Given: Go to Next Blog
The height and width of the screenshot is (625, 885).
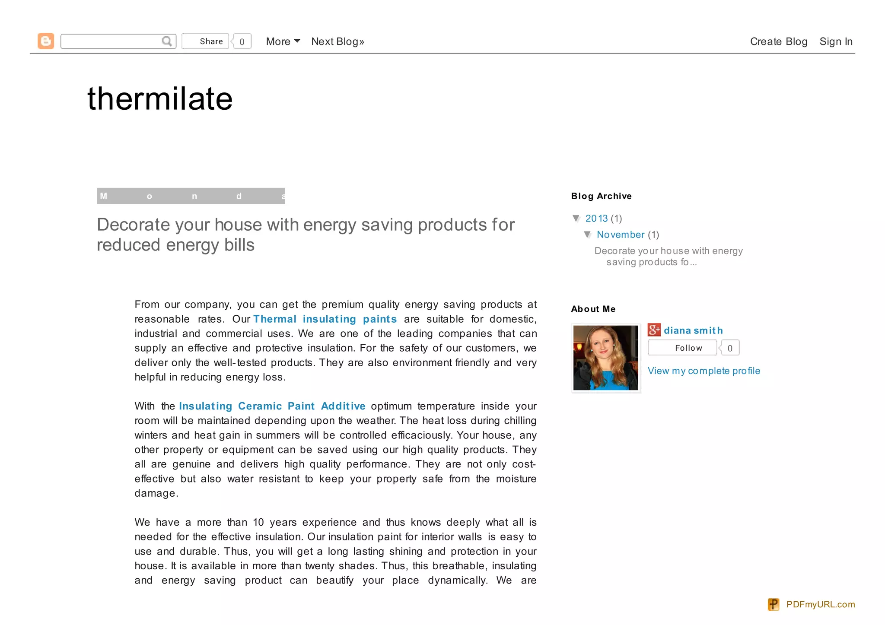Looking at the screenshot, I should pos(337,41).
